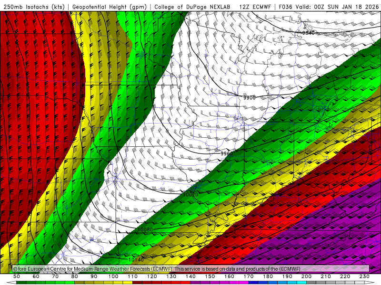Click the 210 value on the color scale

coord(326,276)
